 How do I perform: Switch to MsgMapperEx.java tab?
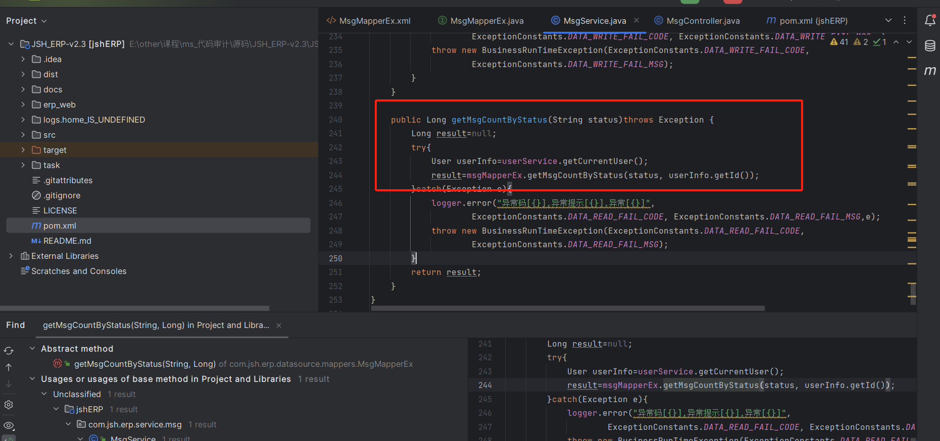(x=481, y=21)
